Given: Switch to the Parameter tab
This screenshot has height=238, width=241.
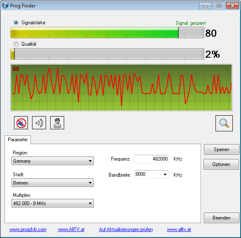Looking at the screenshot, I should click(18, 140).
